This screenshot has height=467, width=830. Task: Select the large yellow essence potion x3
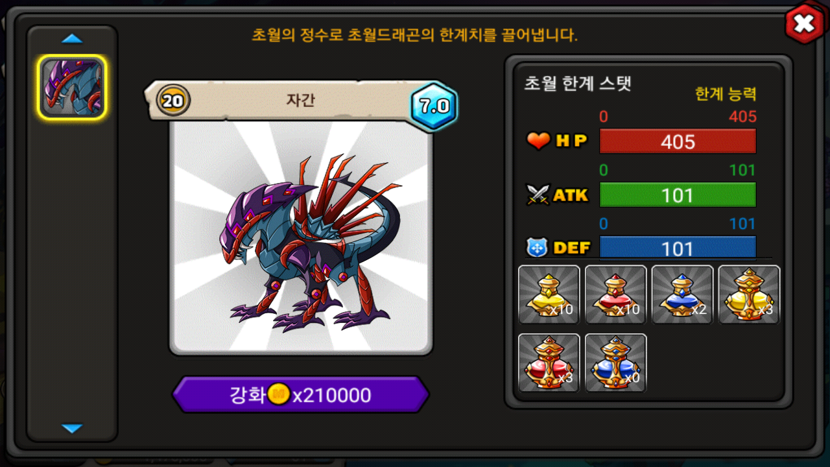click(x=749, y=294)
